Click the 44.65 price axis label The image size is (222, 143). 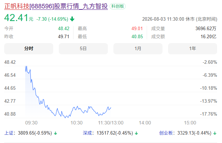(x=10, y=88)
